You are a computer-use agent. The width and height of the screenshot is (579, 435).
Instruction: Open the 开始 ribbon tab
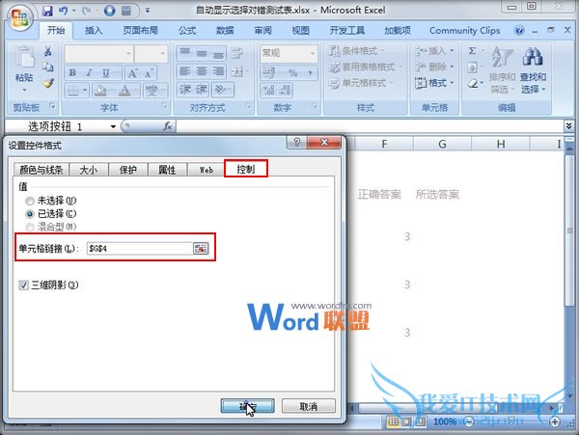56,30
